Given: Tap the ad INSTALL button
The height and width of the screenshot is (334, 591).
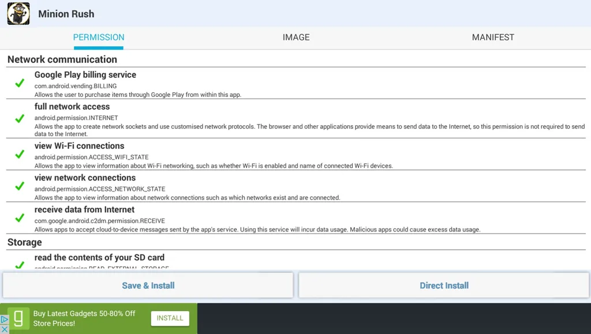Looking at the screenshot, I should pyautogui.click(x=170, y=318).
